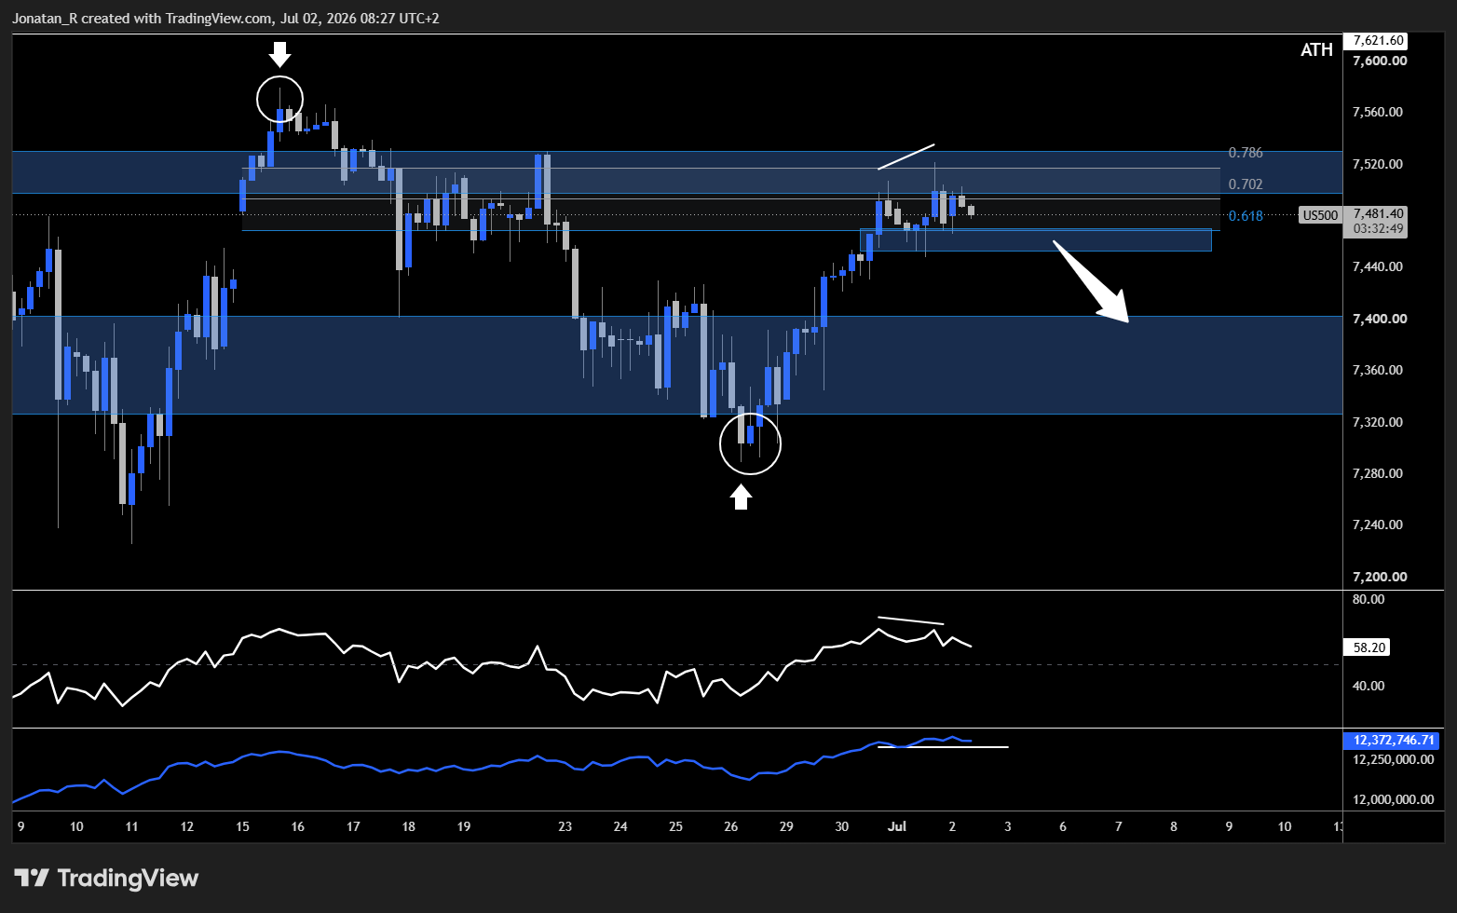Click the 12,000,000.00 scale label
The width and height of the screenshot is (1457, 913).
pyautogui.click(x=1393, y=799)
